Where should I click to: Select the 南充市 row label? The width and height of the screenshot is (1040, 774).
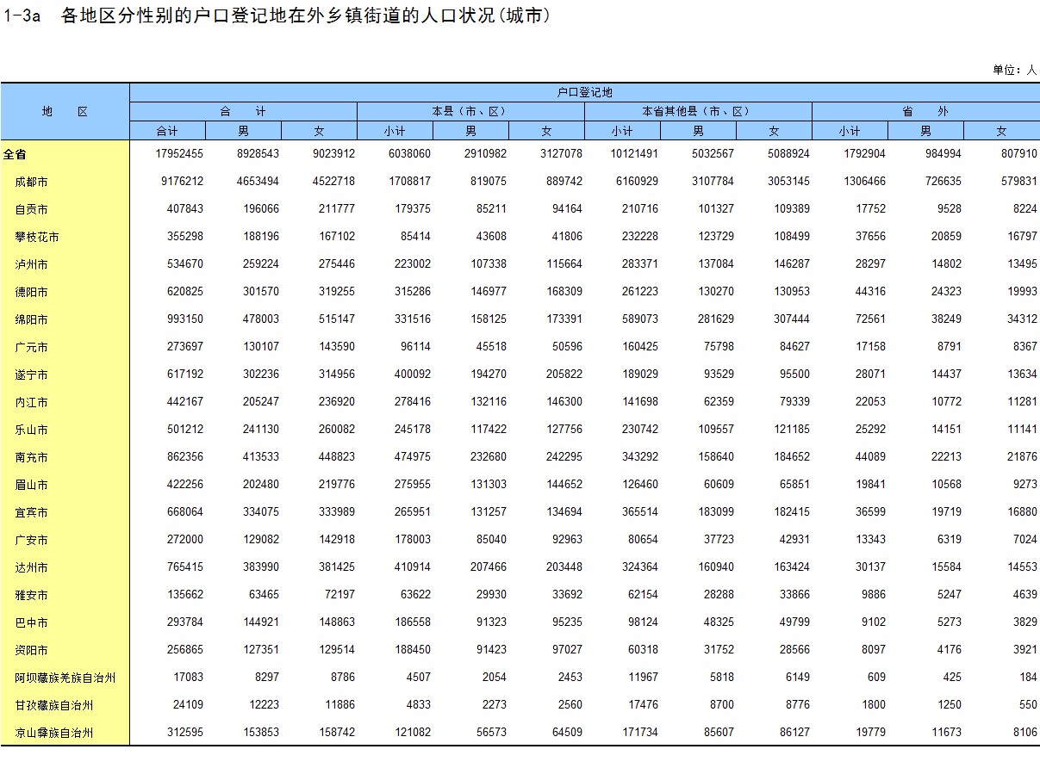click(31, 458)
